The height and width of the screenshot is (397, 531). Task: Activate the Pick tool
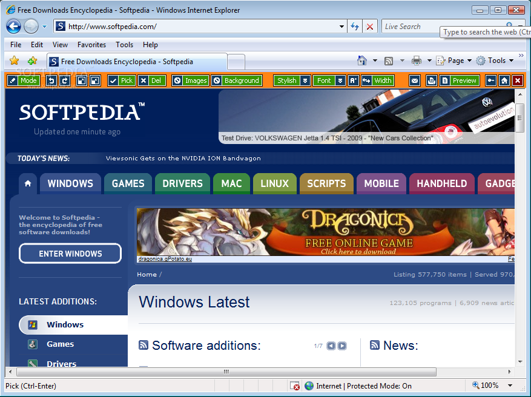122,80
